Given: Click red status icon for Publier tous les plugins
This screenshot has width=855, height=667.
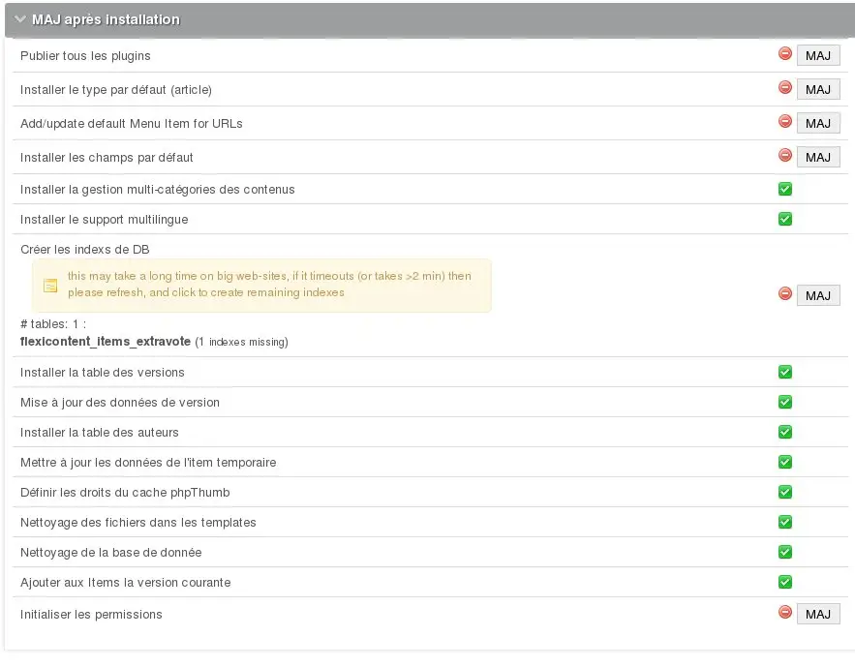Looking at the screenshot, I should (x=784, y=53).
